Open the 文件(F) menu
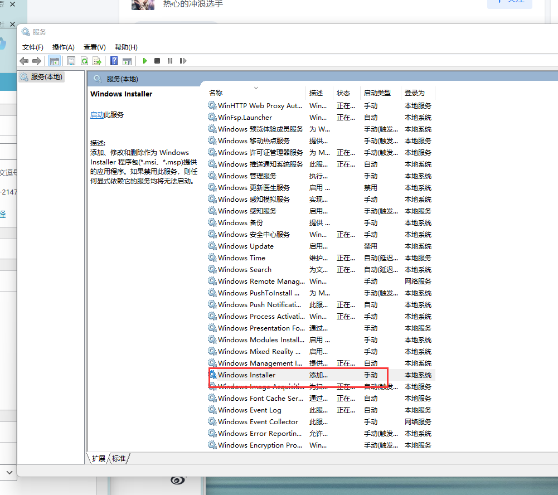 (33, 47)
